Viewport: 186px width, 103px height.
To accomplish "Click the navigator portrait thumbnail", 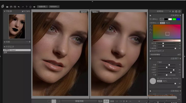I will (x=17, y=26).
